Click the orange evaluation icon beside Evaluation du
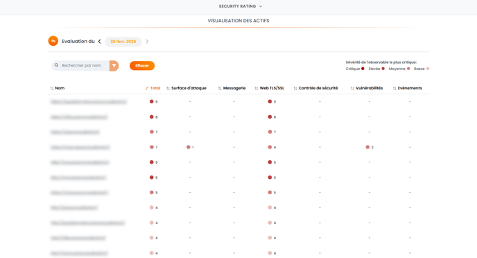Screen dimensions: 477x258 pyautogui.click(x=53, y=41)
